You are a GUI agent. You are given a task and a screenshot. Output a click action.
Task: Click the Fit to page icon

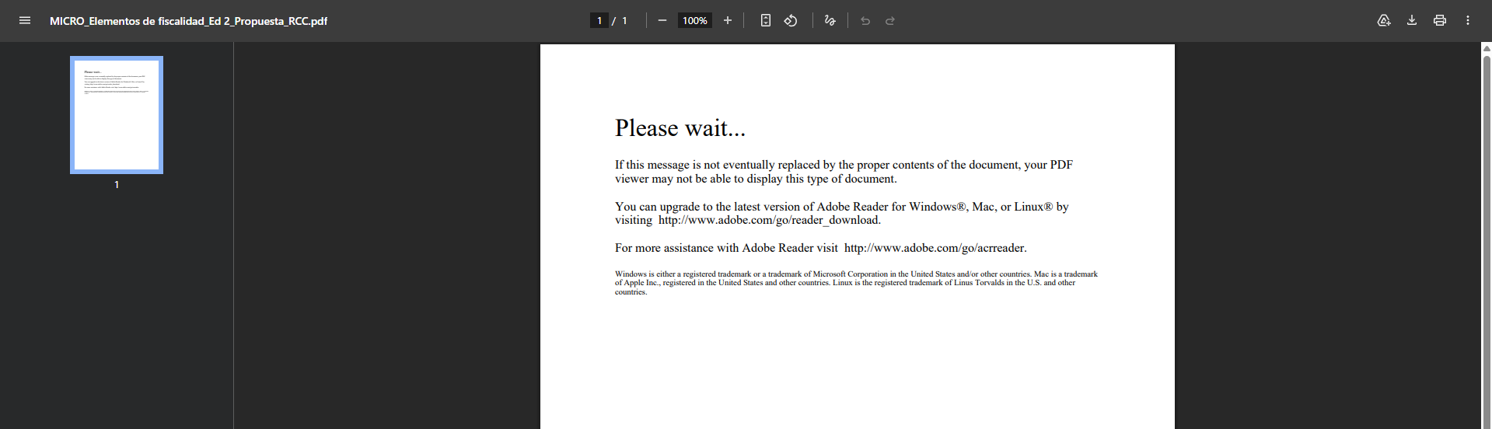point(766,21)
